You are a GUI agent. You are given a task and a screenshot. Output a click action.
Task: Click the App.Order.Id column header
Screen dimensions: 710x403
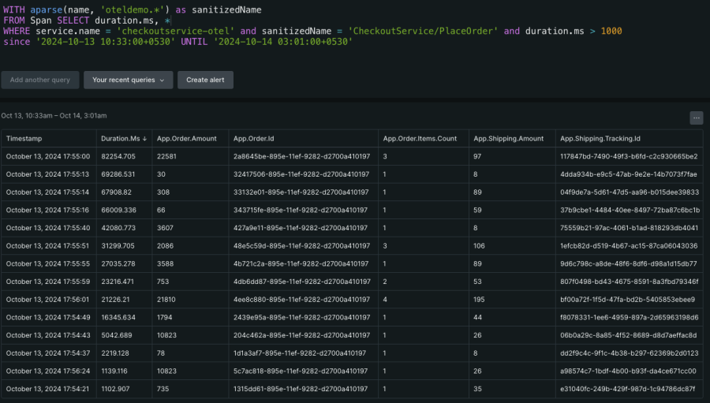pyautogui.click(x=253, y=139)
